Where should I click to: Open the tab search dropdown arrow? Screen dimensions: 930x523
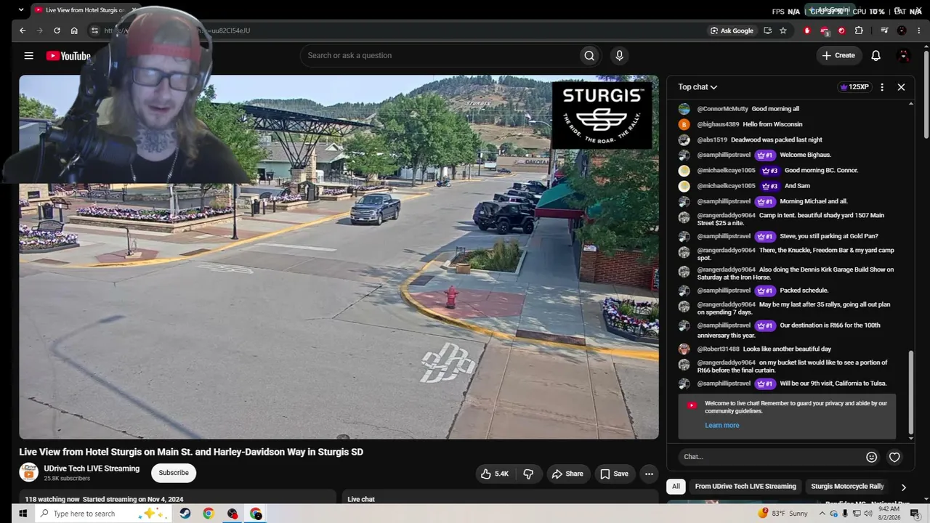coord(21,10)
